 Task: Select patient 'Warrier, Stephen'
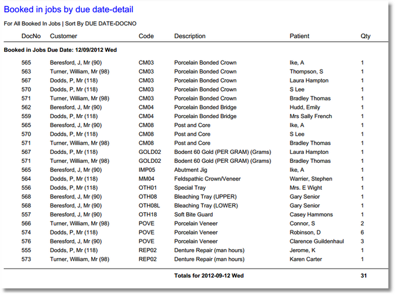[311, 179]
